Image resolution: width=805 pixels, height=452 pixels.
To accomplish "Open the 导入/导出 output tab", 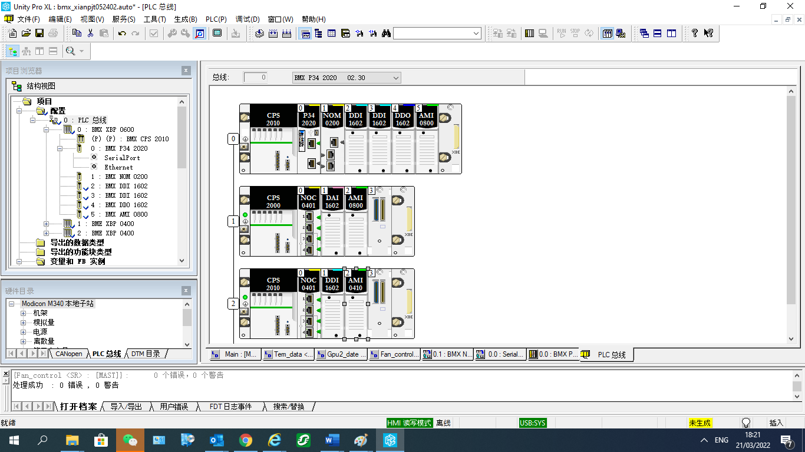I will pos(126,407).
